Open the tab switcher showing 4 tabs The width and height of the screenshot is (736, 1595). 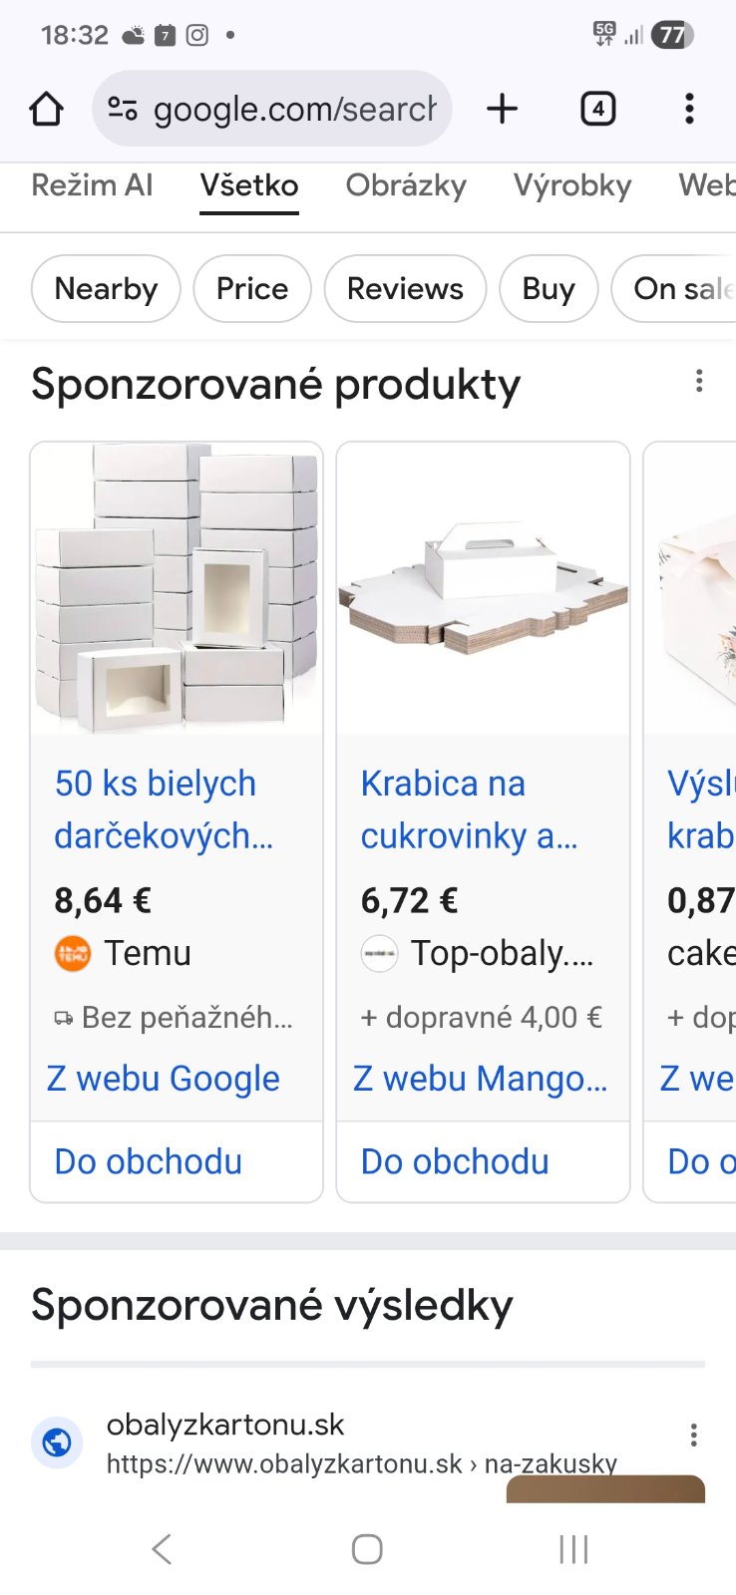pyautogui.click(x=597, y=109)
